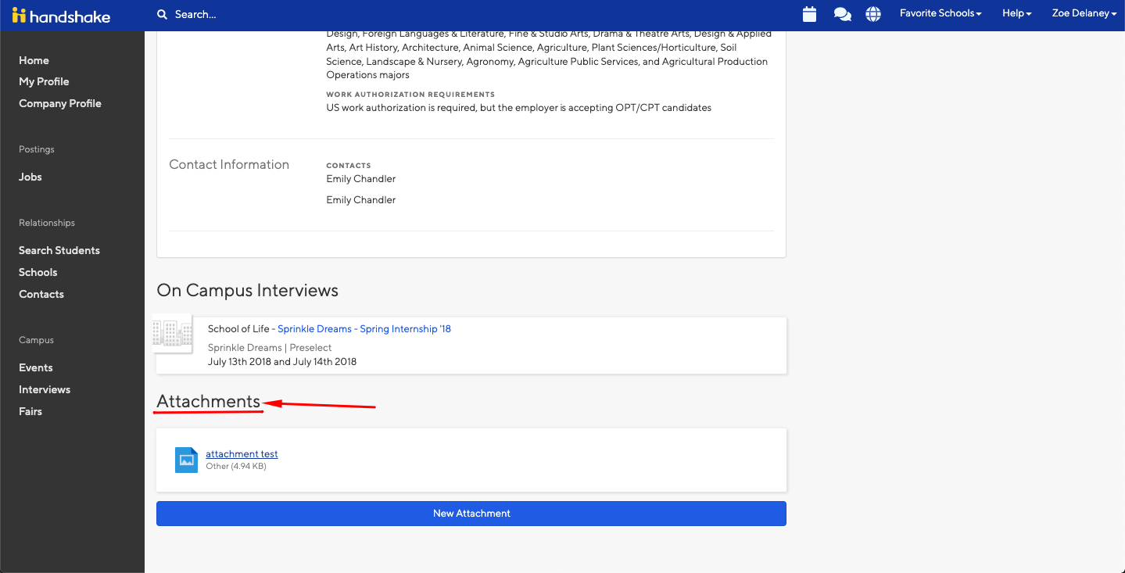This screenshot has width=1125, height=573.
Task: Click the building thumbnail for School of Life
Action: pyautogui.click(x=173, y=334)
